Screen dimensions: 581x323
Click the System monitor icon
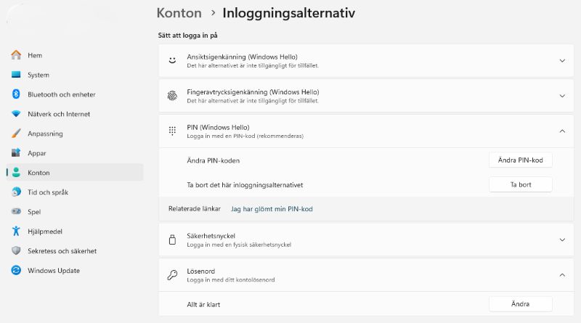coord(16,75)
